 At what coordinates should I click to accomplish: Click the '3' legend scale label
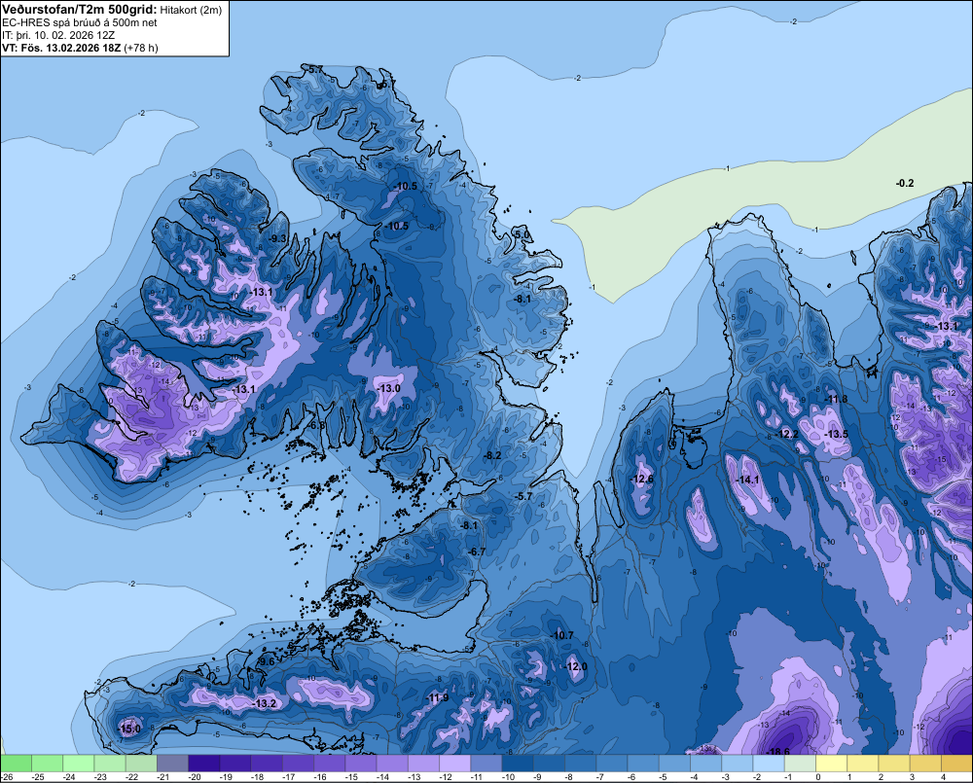coord(913,777)
